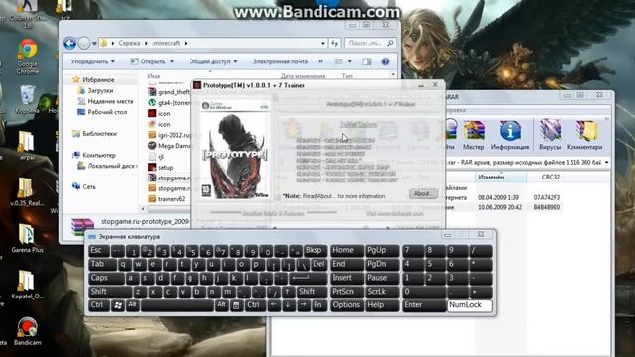Sort WinRAR list by Изменён column
The height and width of the screenshot is (357, 635).
click(501, 177)
